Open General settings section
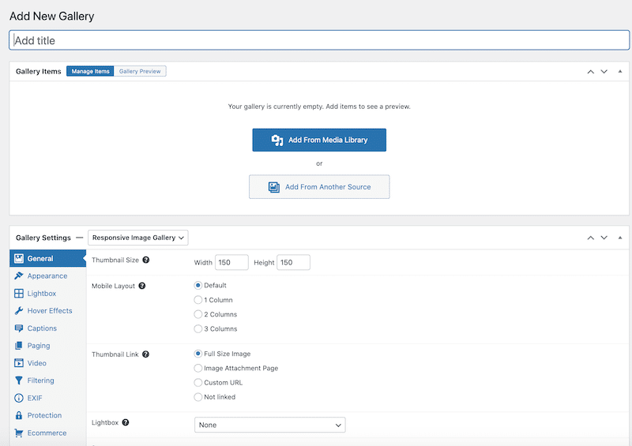Image resolution: width=632 pixels, height=446 pixels. [x=48, y=259]
